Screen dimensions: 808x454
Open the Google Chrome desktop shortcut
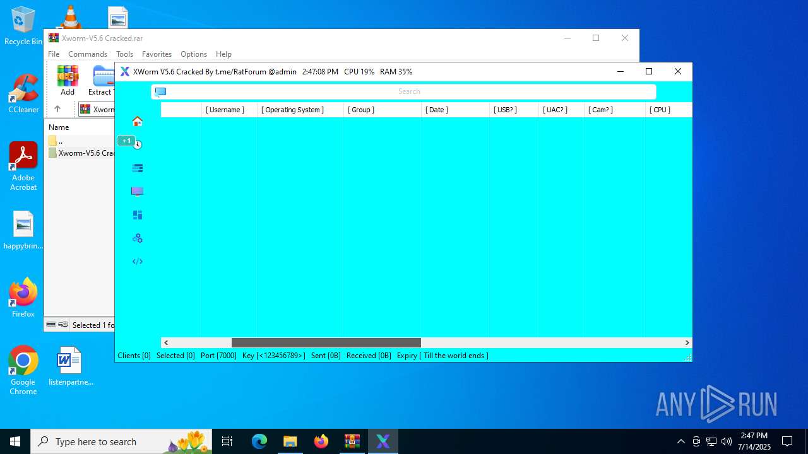click(23, 371)
